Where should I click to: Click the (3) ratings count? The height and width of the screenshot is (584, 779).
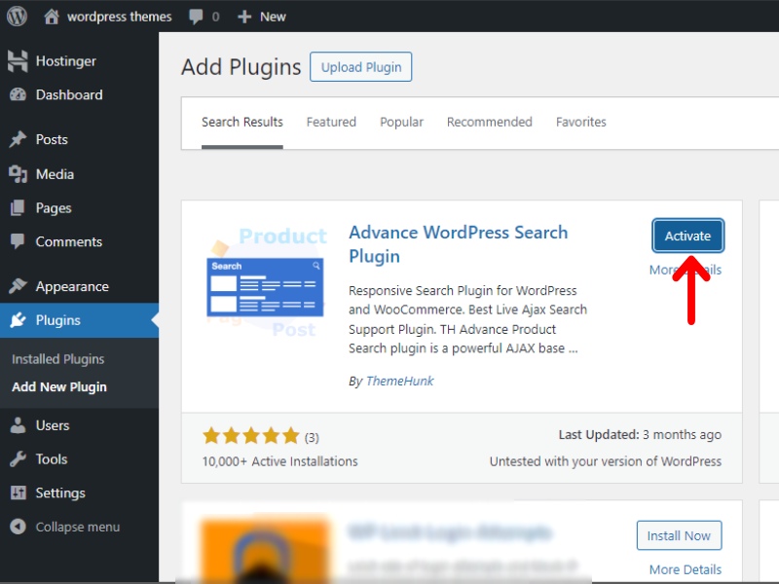tap(312, 437)
